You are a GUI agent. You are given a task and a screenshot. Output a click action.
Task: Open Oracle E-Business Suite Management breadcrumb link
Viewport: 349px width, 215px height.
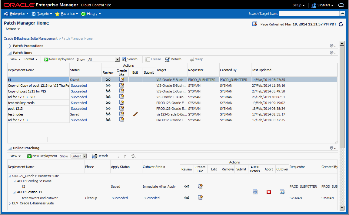tap(31, 39)
